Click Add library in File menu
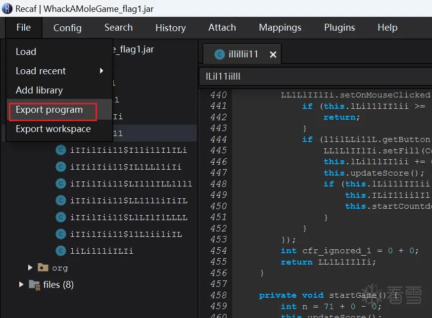 tap(39, 91)
